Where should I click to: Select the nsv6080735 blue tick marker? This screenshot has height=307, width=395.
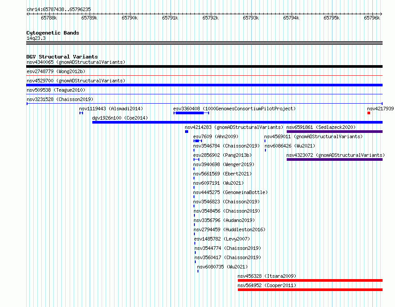coord(198,271)
